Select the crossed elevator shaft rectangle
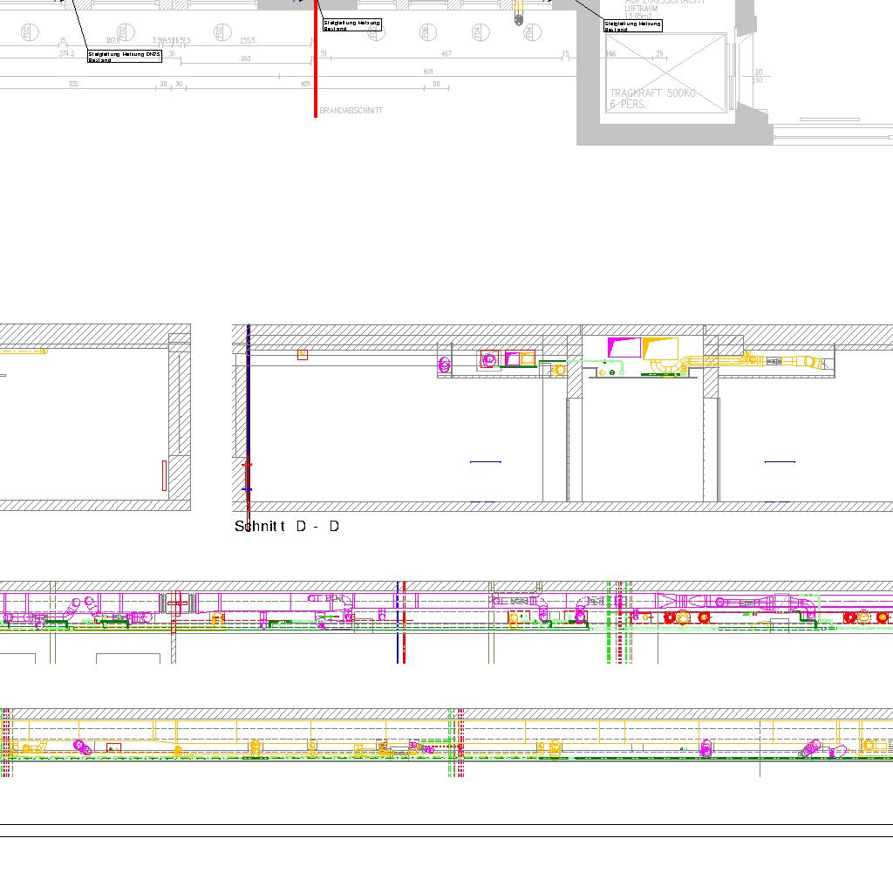 click(666, 72)
